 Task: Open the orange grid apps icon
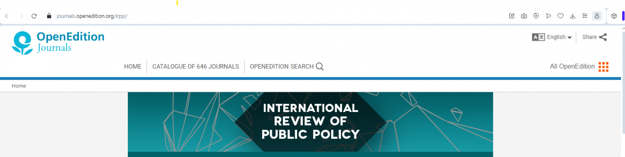(603, 67)
